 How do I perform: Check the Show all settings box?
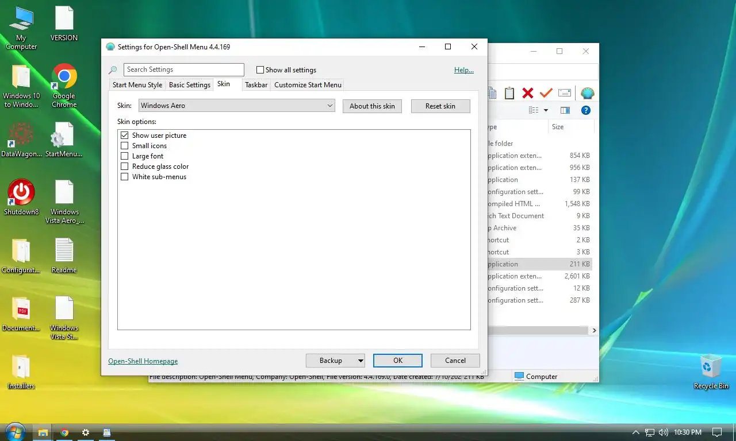pos(260,70)
